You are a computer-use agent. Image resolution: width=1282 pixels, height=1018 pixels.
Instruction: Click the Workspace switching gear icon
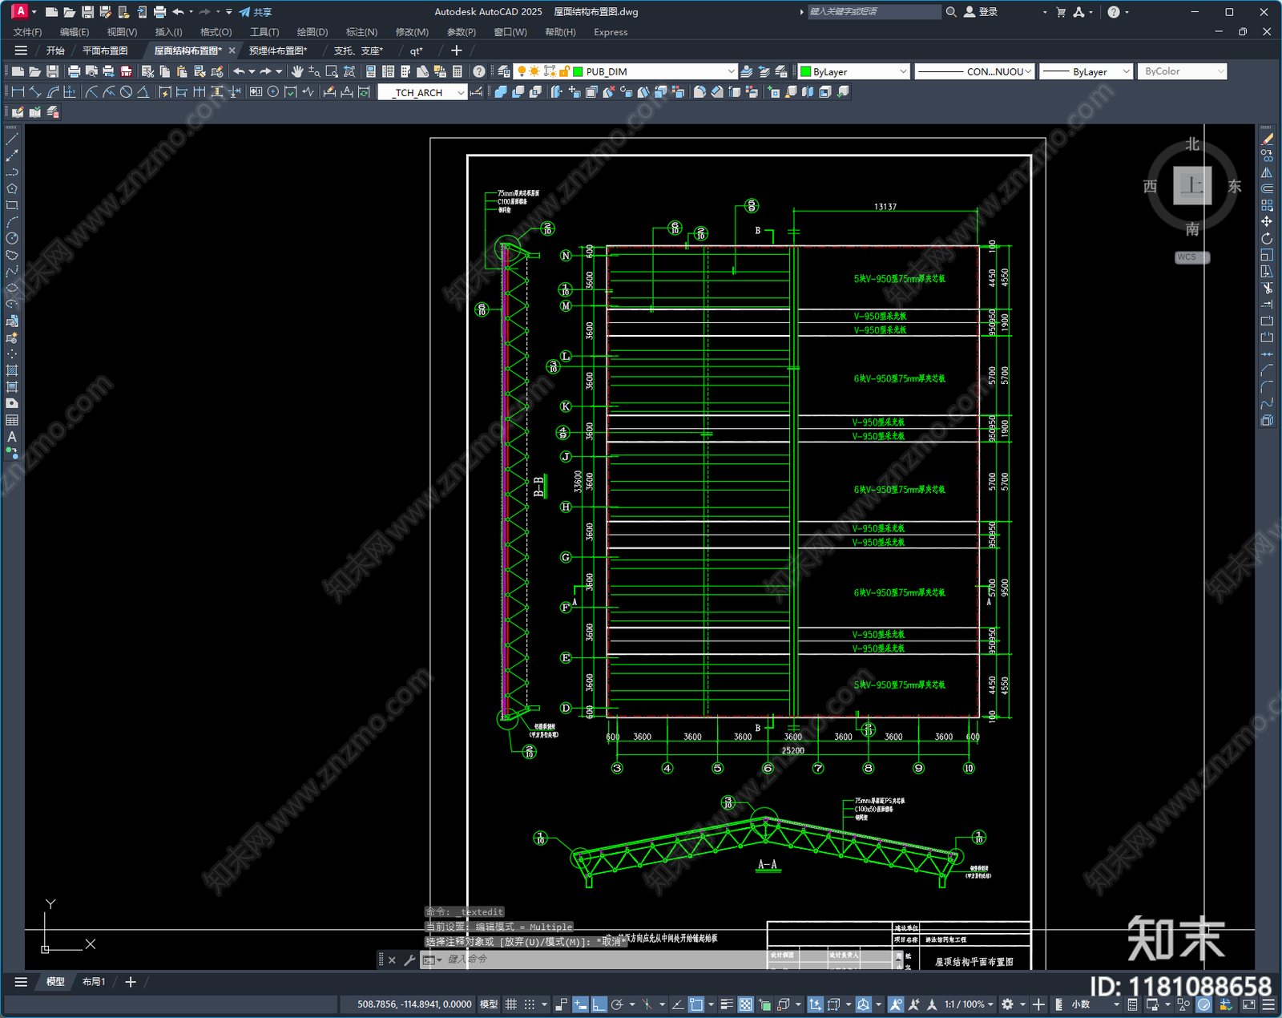point(1007,1004)
